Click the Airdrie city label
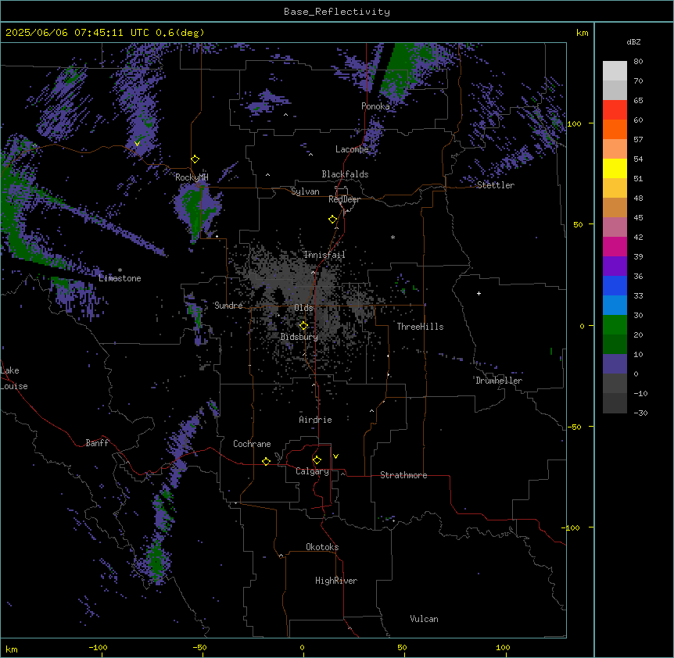This screenshot has width=674, height=658. pyautogui.click(x=316, y=420)
